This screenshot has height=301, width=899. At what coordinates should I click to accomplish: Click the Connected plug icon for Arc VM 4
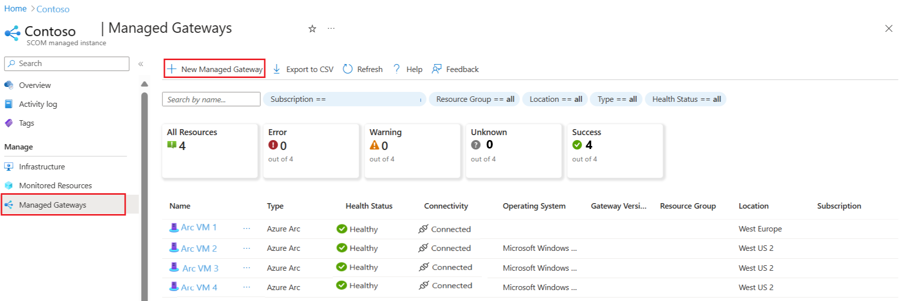[424, 285]
